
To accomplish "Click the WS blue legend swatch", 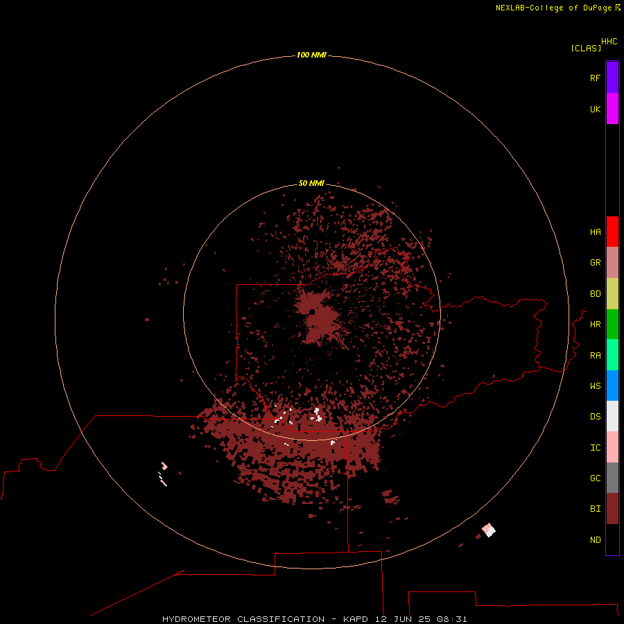I will tap(612, 385).
